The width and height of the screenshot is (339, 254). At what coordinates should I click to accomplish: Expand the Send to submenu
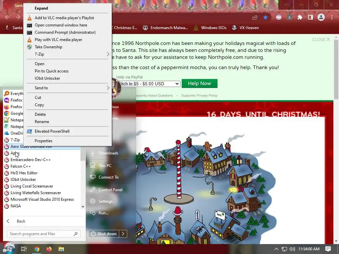click(68, 88)
